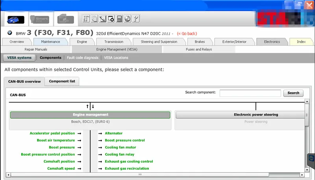315x180 pixels.
Task: Click the 'Bosch, EDC17, (EURO 6)' text
Action: (x=90, y=122)
